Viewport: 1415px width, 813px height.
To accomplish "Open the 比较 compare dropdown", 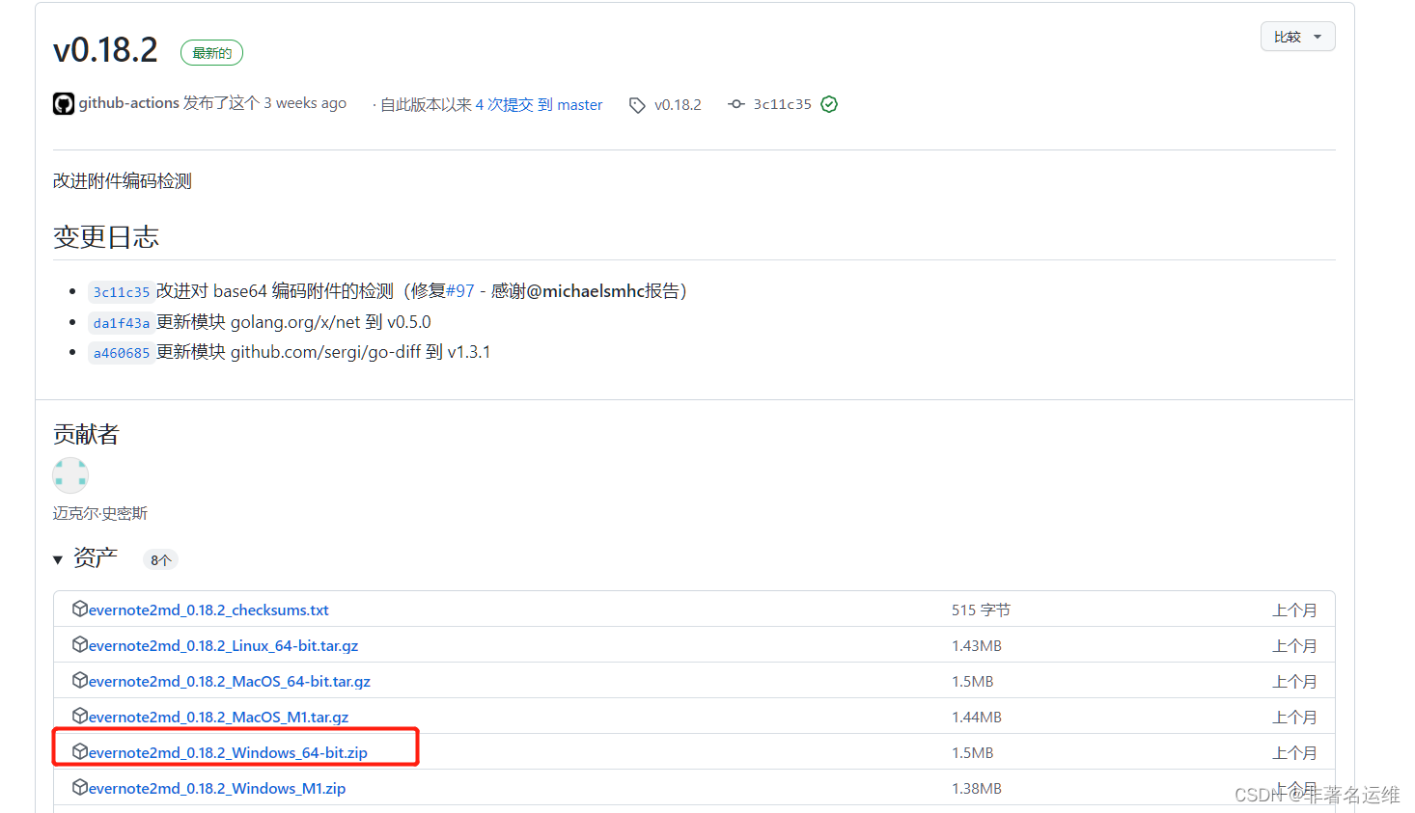I will point(1297,37).
